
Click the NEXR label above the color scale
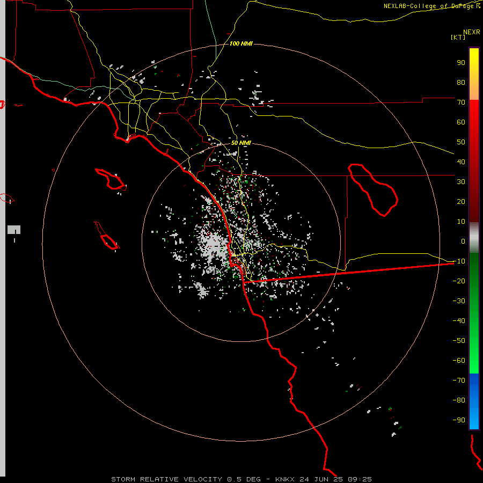coord(472,32)
